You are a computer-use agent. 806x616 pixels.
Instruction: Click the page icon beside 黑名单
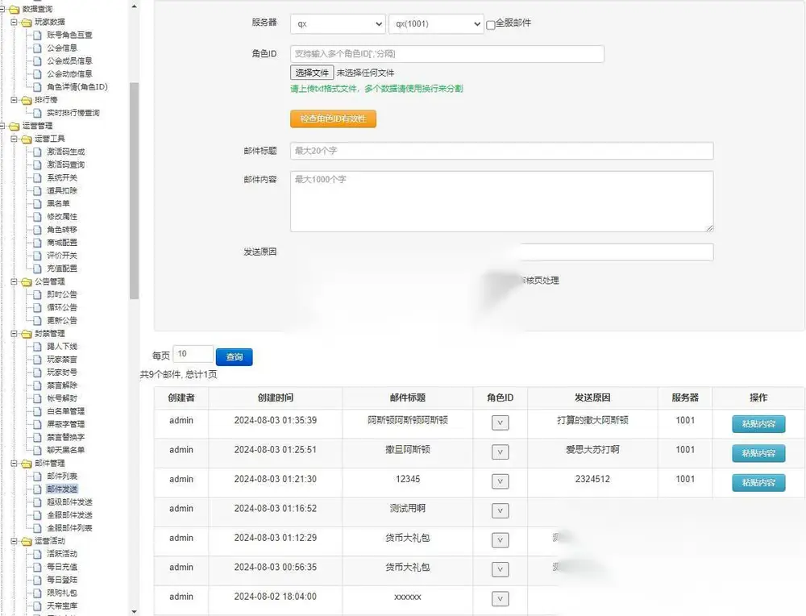pos(37,204)
